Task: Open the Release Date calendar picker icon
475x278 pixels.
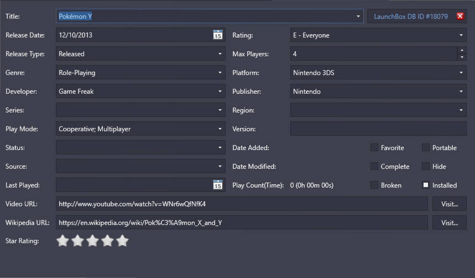Action: click(x=218, y=35)
